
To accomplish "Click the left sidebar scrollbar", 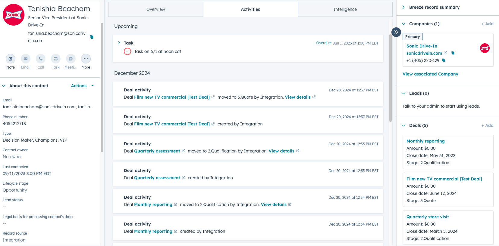I will 102,87.
